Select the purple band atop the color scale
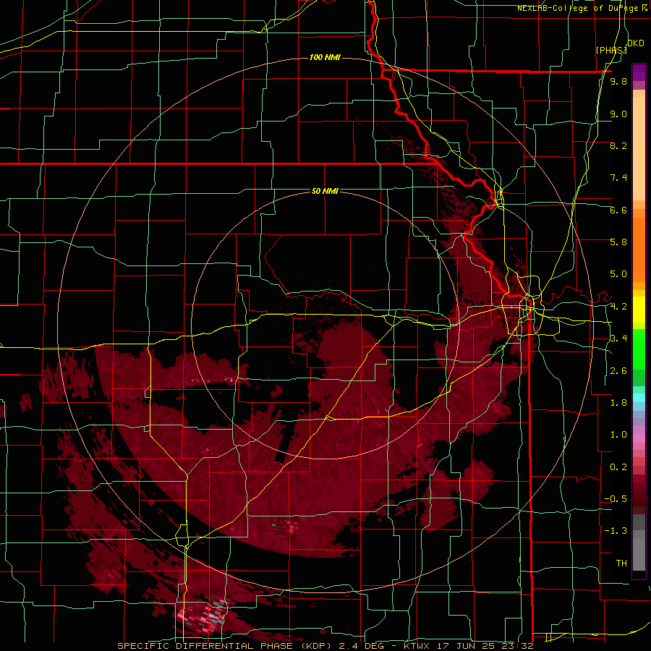Screen dimensions: 651x651 click(639, 72)
